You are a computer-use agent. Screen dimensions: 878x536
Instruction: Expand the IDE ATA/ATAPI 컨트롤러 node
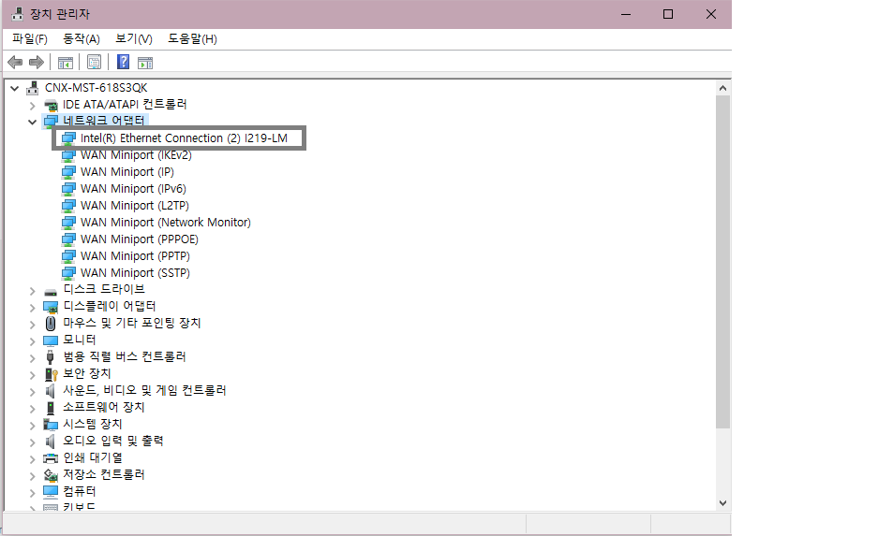[x=32, y=106]
